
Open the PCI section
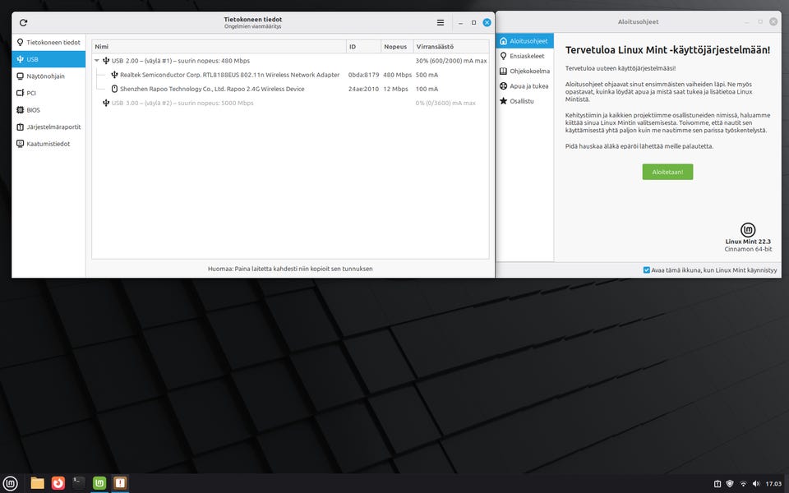click(x=48, y=93)
